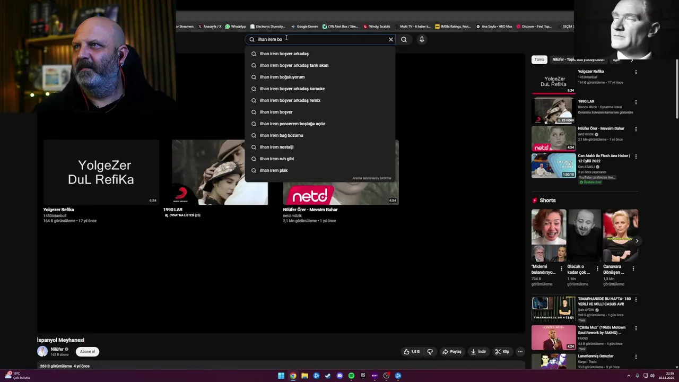Pick suggestion 'ilhan irem ruh gibi'
The width and height of the screenshot is (679, 382).
point(320,159)
